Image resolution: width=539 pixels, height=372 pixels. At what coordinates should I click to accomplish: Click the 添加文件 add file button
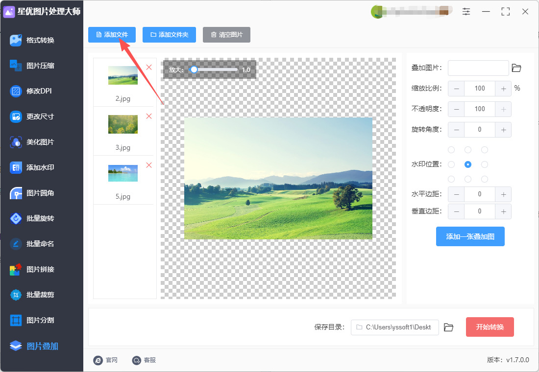[x=112, y=35]
